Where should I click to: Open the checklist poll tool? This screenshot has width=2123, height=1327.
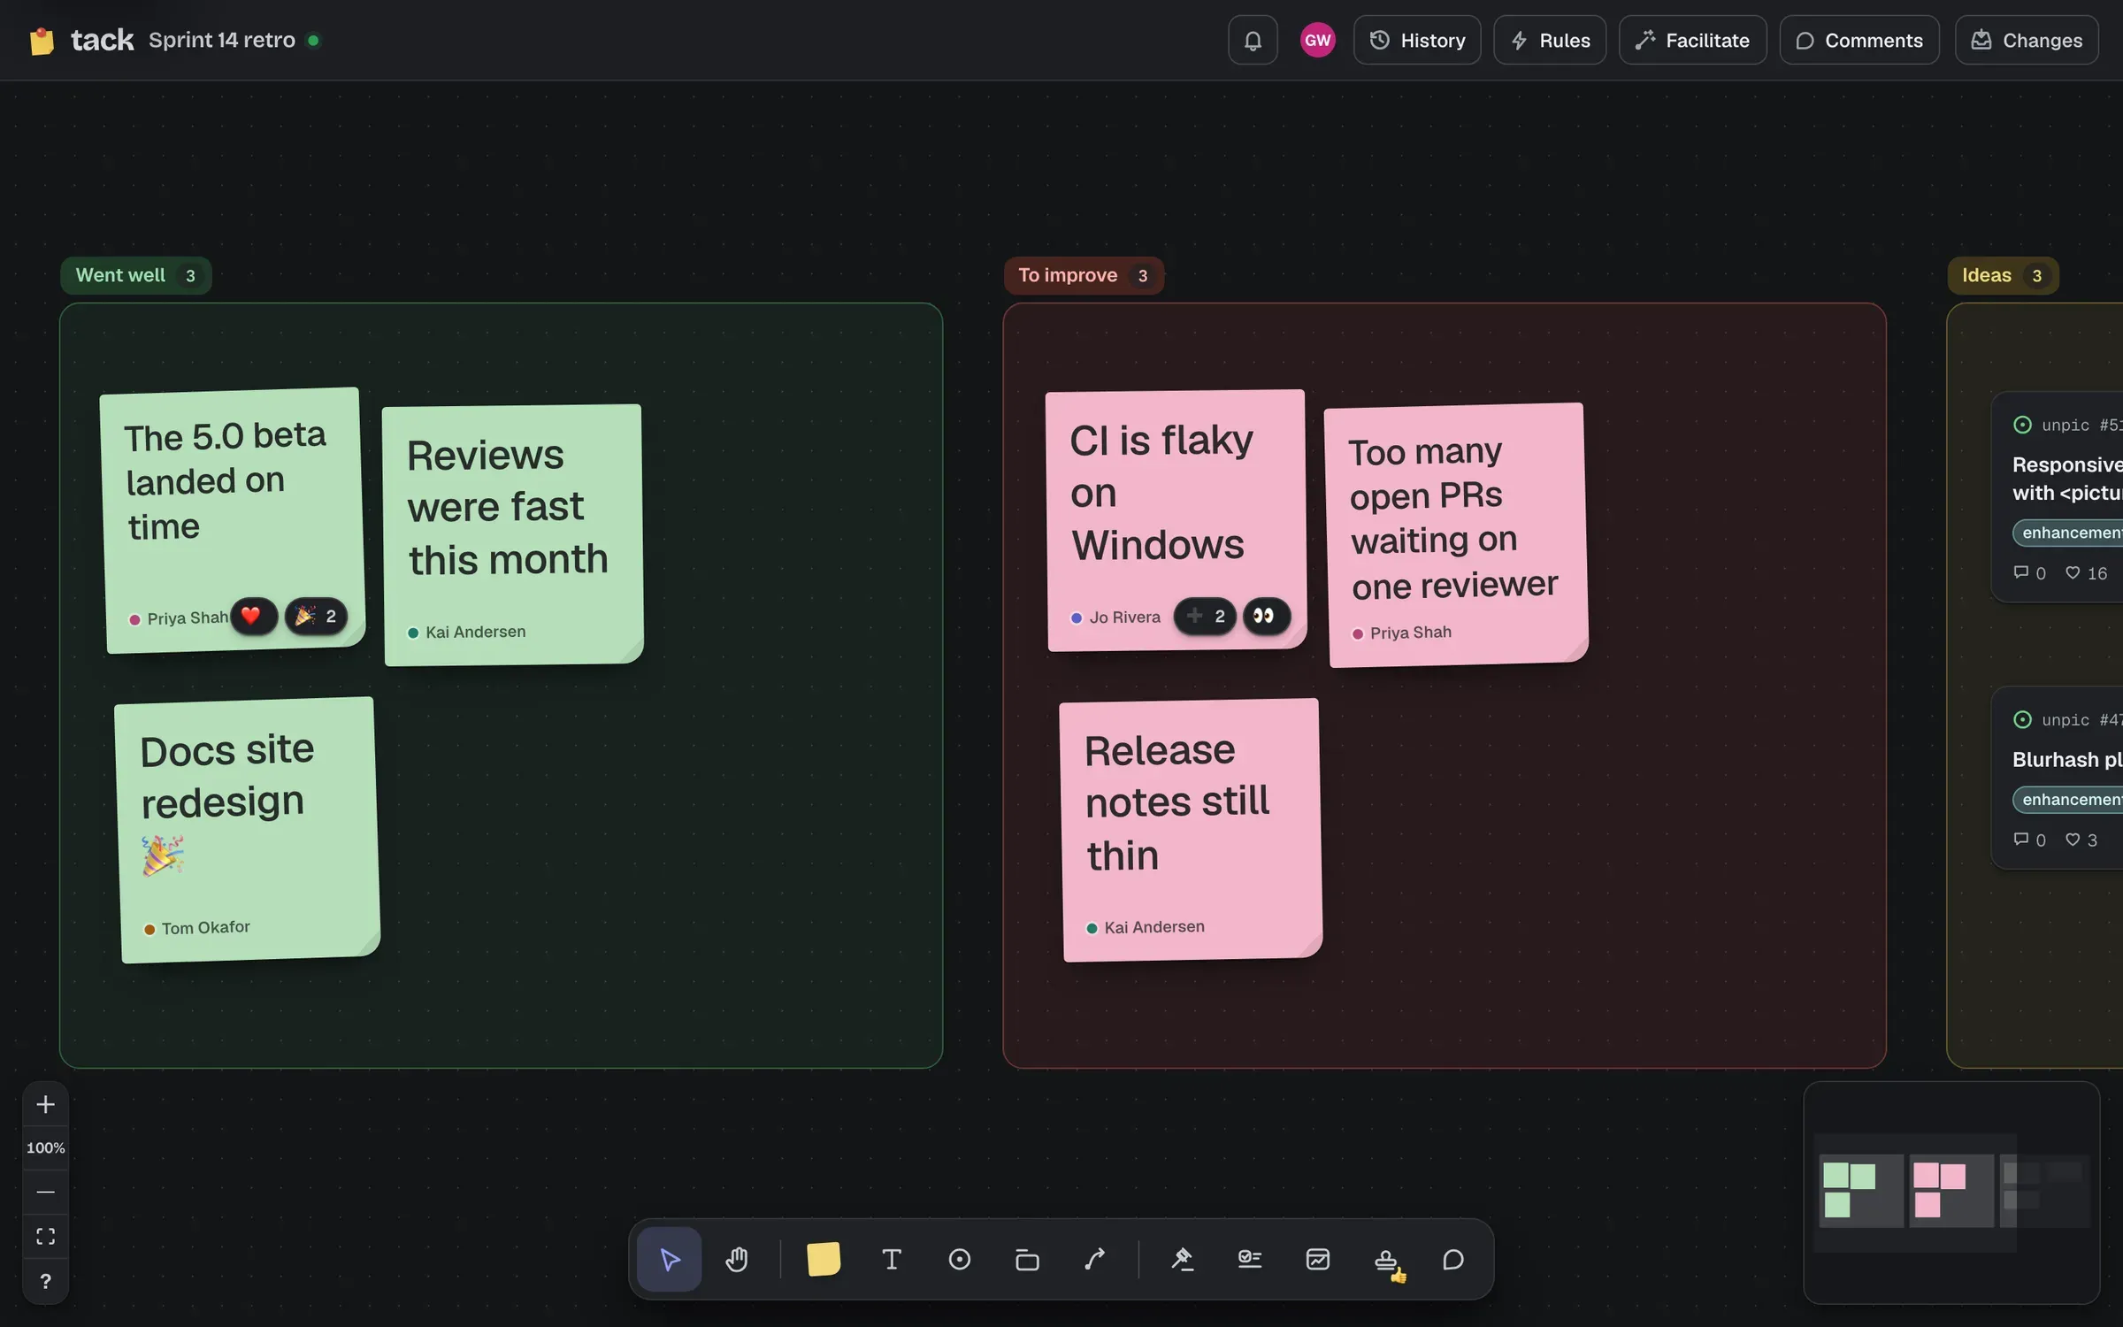[x=1250, y=1259]
